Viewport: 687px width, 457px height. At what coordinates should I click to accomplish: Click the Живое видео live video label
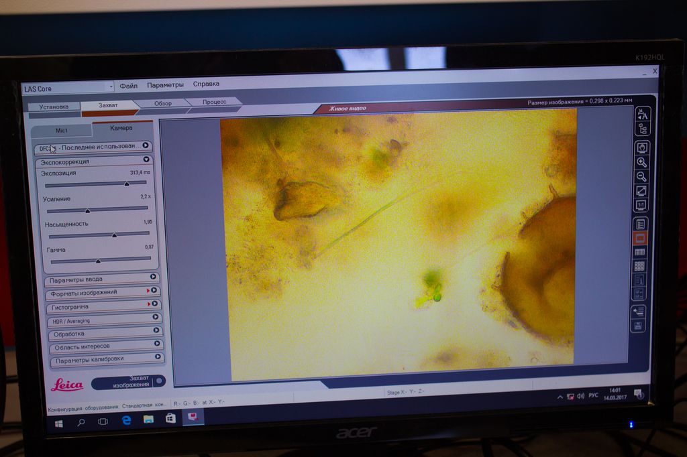pos(348,108)
